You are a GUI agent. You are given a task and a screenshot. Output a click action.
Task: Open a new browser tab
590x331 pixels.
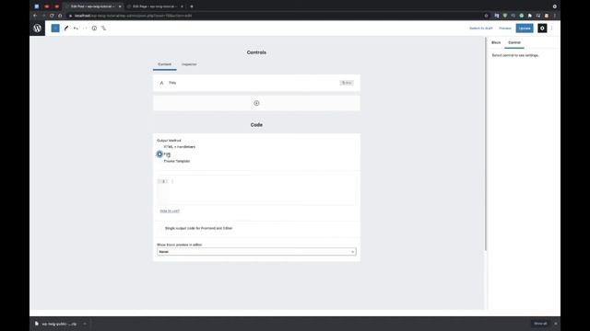192,6
